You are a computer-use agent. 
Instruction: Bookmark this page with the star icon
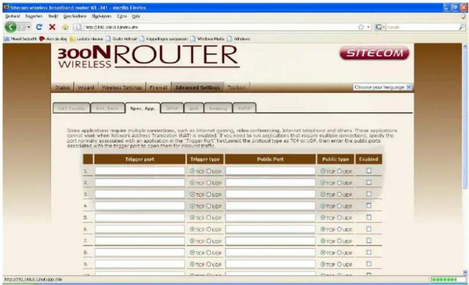tap(360, 27)
